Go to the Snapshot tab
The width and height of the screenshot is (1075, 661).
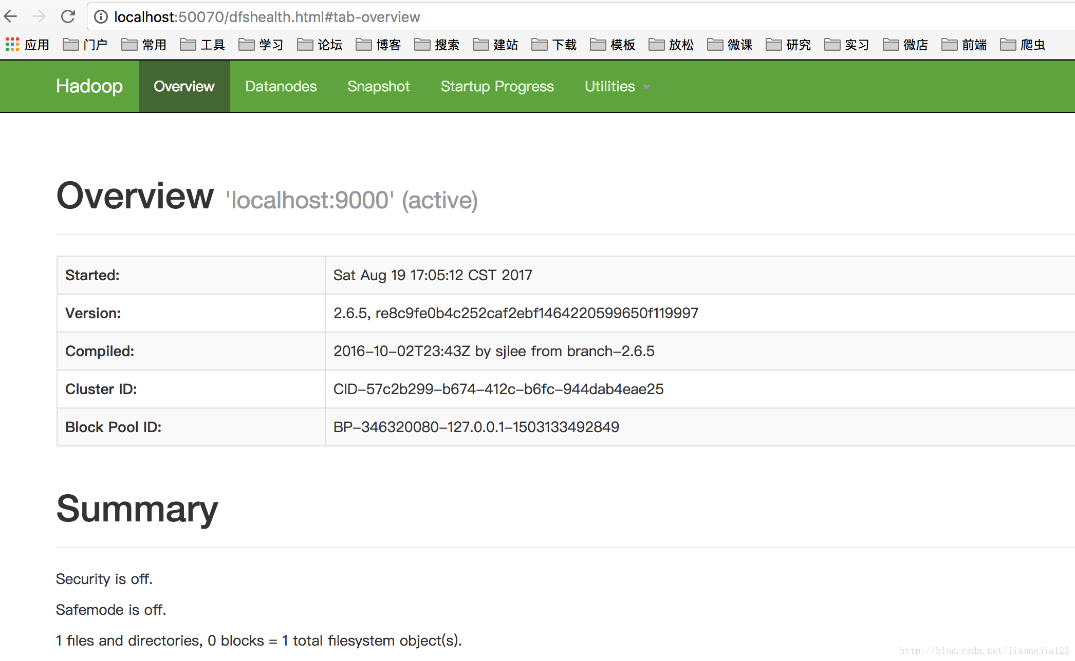click(379, 86)
